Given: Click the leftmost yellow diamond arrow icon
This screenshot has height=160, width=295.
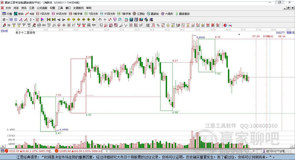Looking at the screenshot, I should [69, 20].
